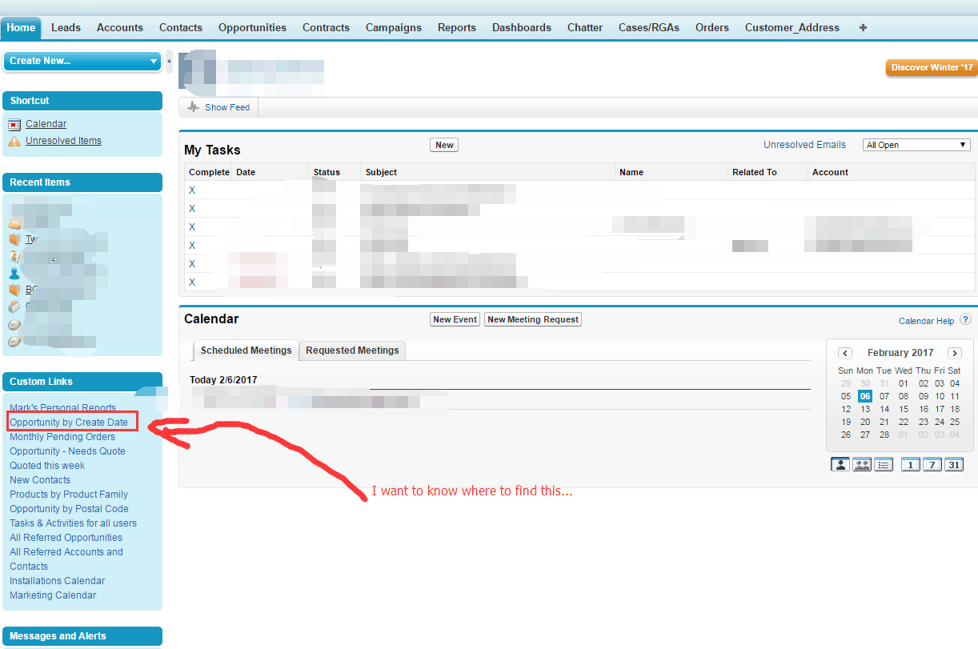978x649 pixels.
Task: Open the Orders tab
Action: pyautogui.click(x=712, y=27)
